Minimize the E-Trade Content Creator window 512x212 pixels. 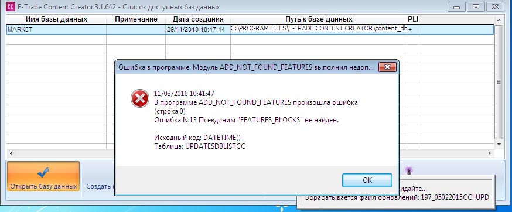click(456, 6)
